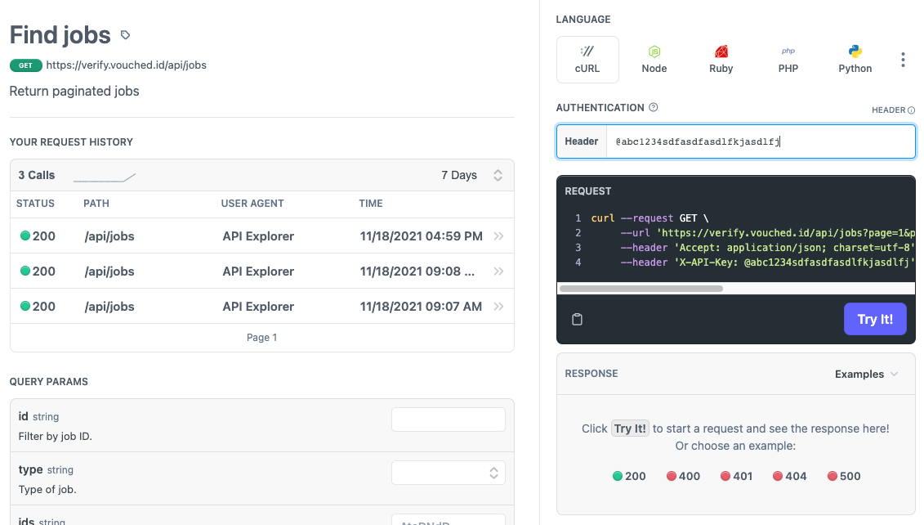This screenshot has width=924, height=525.
Task: Click the Authentication help question icon
Action: coord(653,107)
